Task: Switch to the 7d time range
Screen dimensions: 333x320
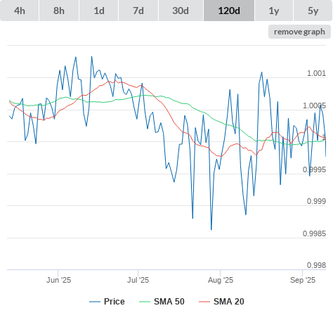Action: (x=138, y=11)
